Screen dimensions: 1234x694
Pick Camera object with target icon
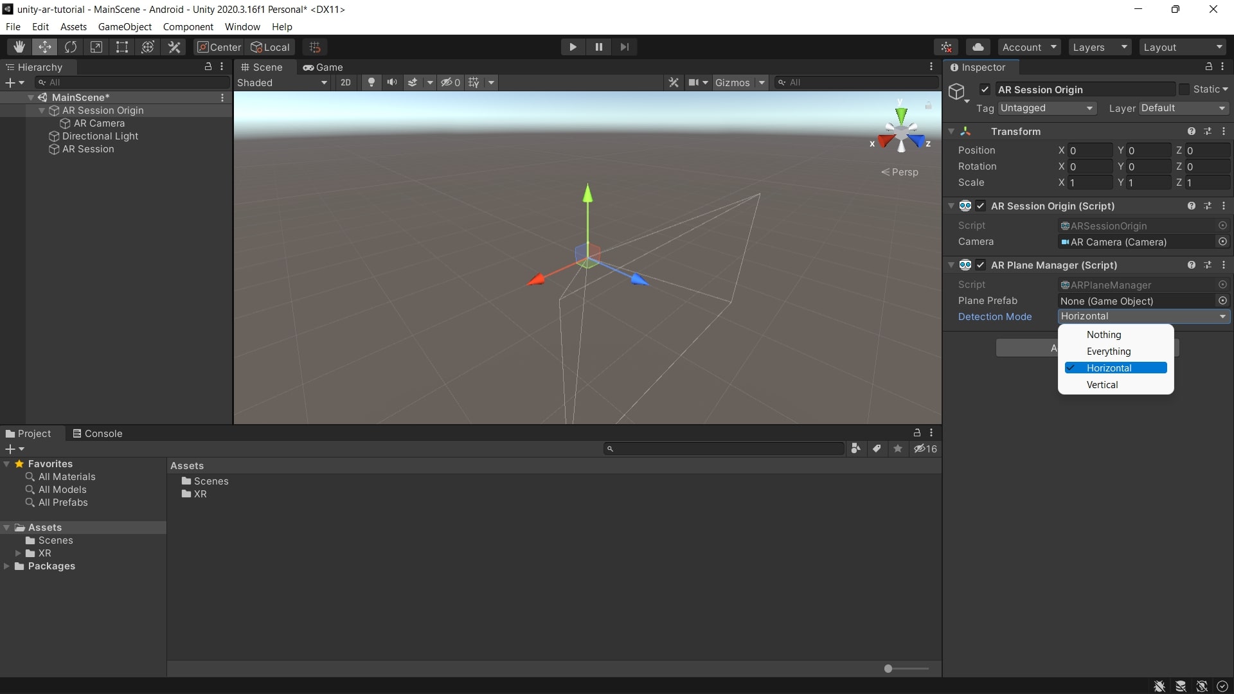coord(1222,242)
